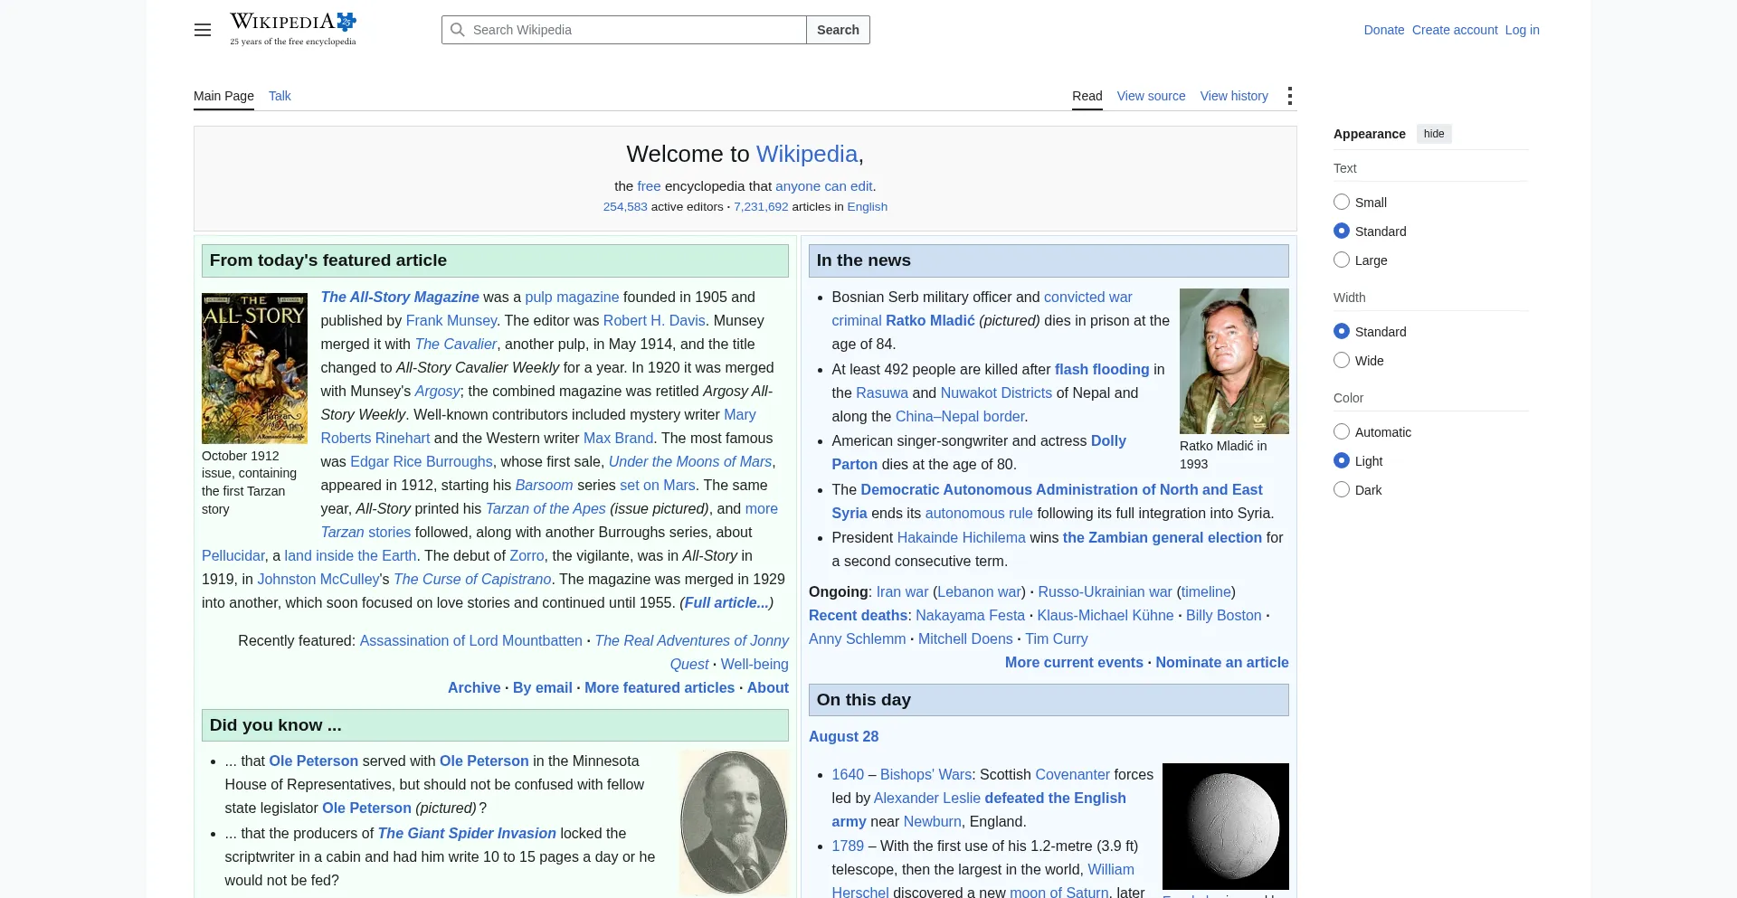Switch to the Talk tab

coord(280,96)
